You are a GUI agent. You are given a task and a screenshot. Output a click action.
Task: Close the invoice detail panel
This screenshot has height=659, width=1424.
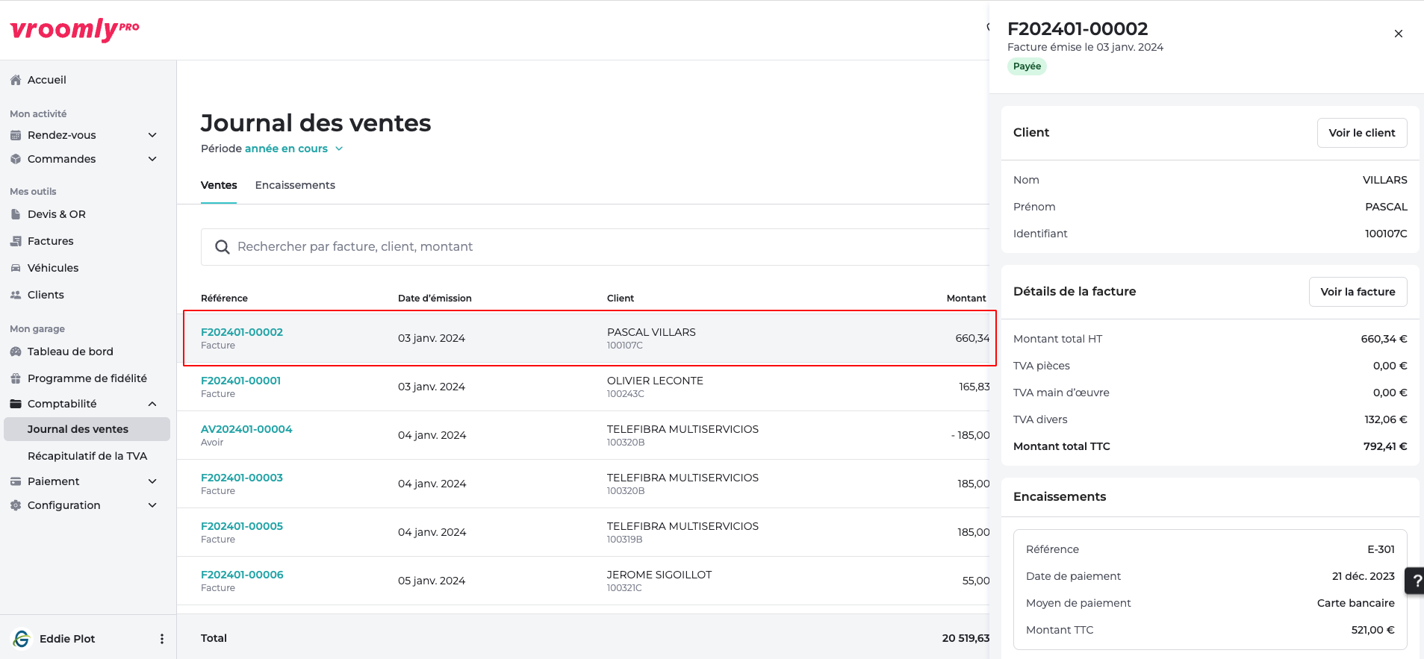(x=1399, y=34)
